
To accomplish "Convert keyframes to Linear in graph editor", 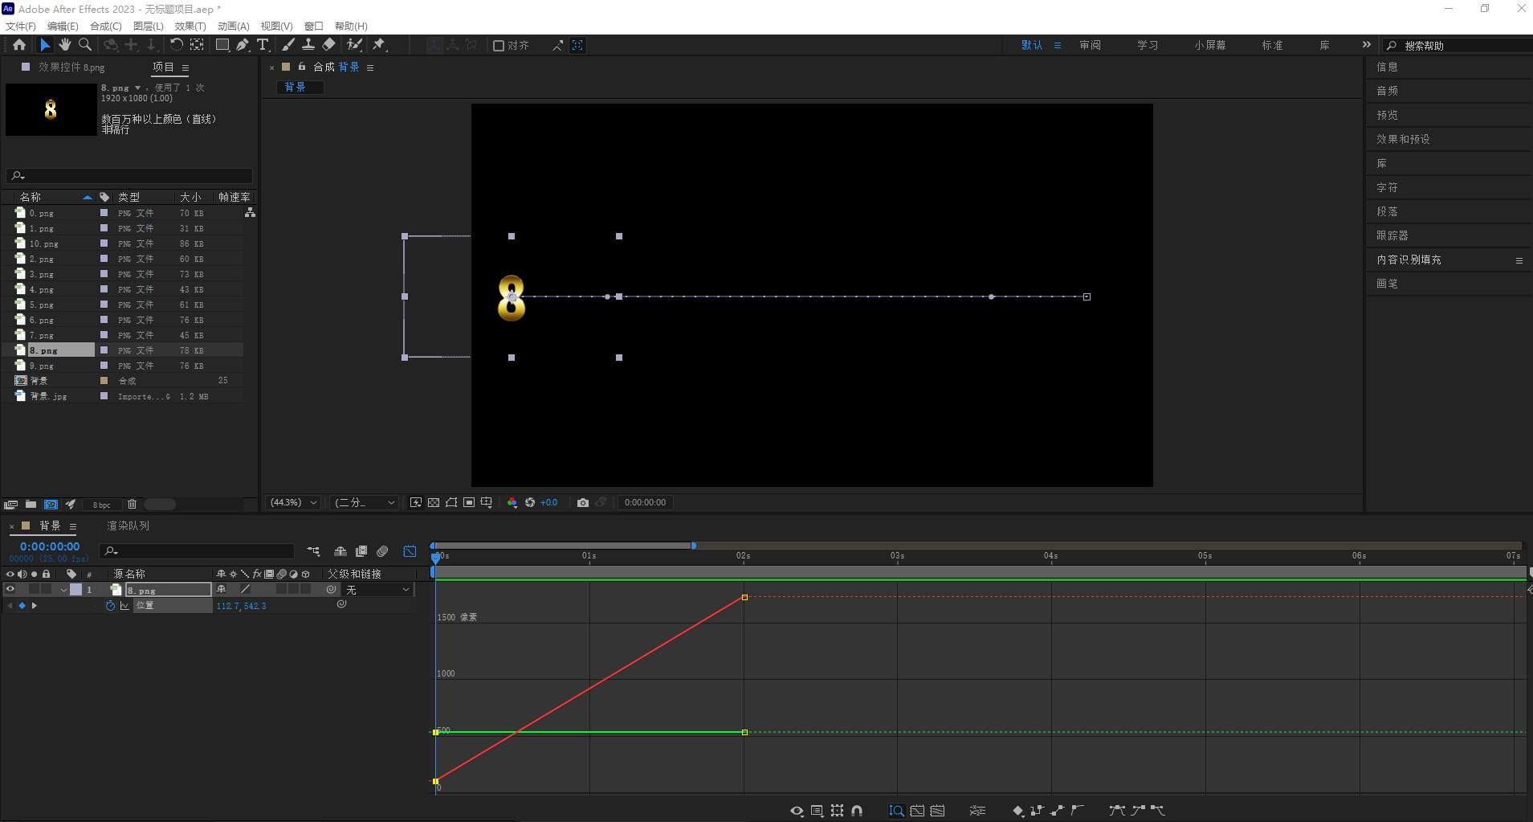I will (x=1057, y=811).
